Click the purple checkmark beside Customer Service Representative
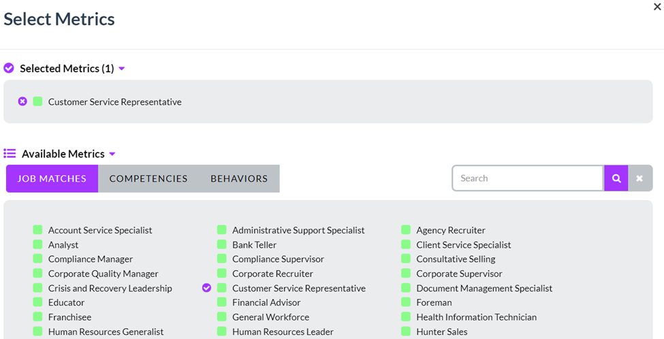 (x=206, y=288)
